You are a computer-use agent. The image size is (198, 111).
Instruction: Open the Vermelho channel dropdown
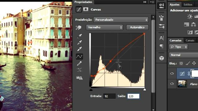(105, 27)
